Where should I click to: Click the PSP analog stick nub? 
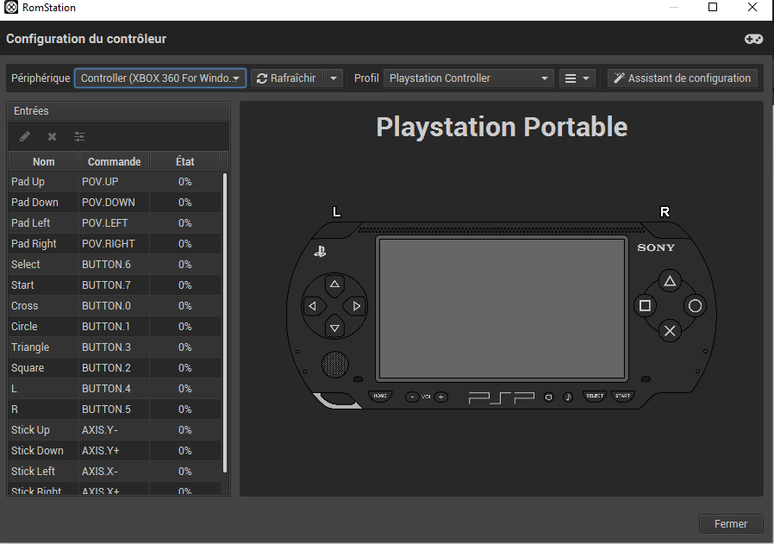(x=335, y=364)
